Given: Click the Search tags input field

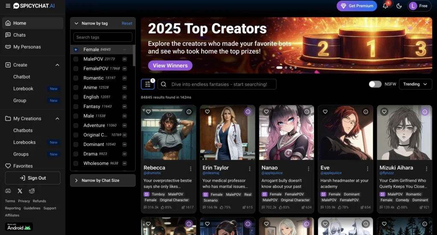Looking at the screenshot, I should point(103,37).
